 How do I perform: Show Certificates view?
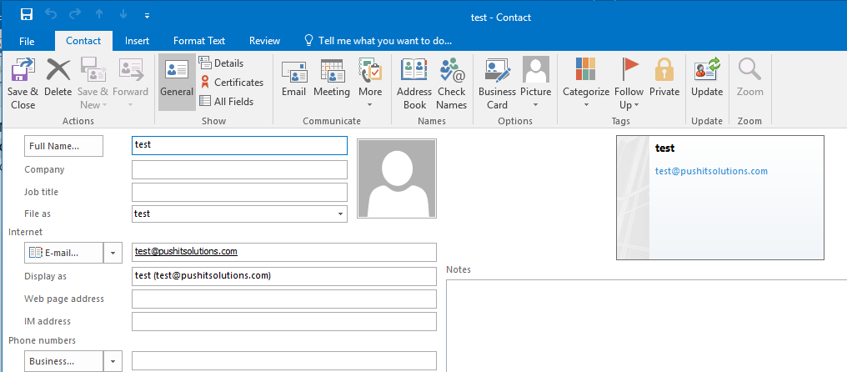click(x=231, y=83)
